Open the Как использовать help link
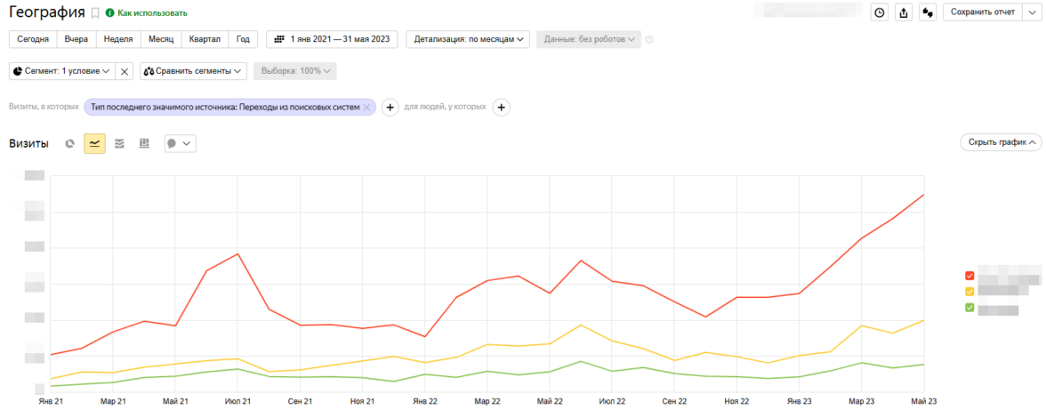The image size is (1046, 418). click(x=152, y=13)
